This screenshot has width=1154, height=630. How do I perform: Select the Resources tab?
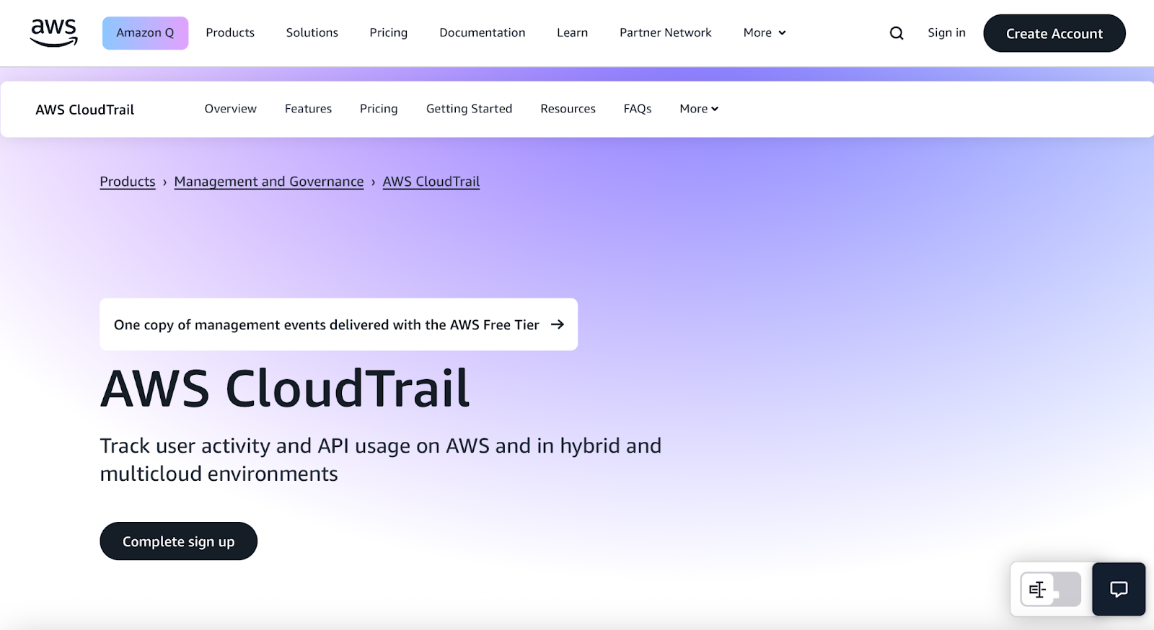(568, 109)
